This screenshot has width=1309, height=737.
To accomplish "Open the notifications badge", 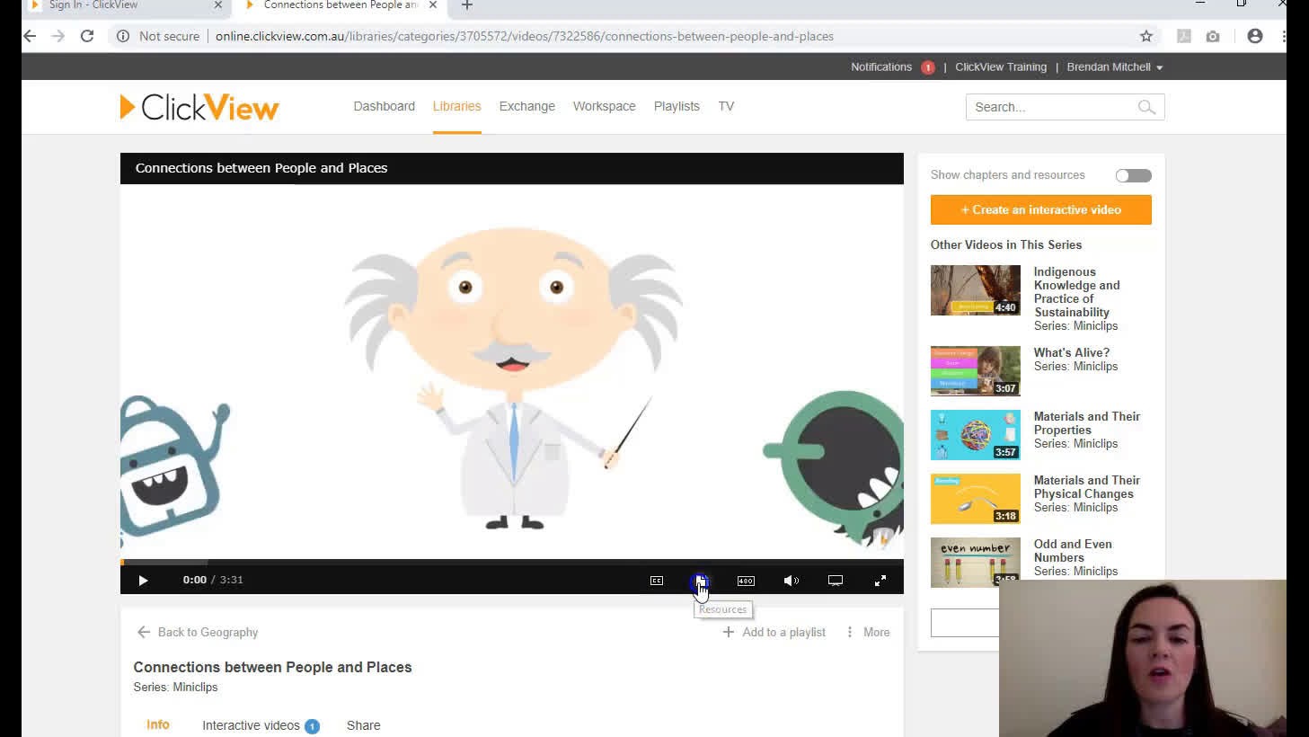I will (x=927, y=67).
